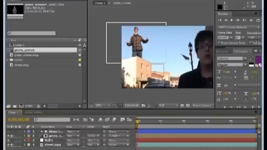The image size is (267, 150).
Task: Toggle the From Current Time checkbox
Action: [219, 42]
